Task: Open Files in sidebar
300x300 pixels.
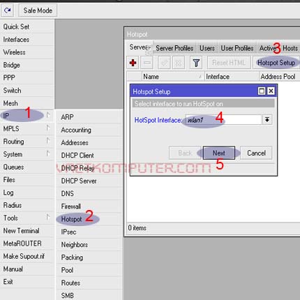Action: (27, 180)
